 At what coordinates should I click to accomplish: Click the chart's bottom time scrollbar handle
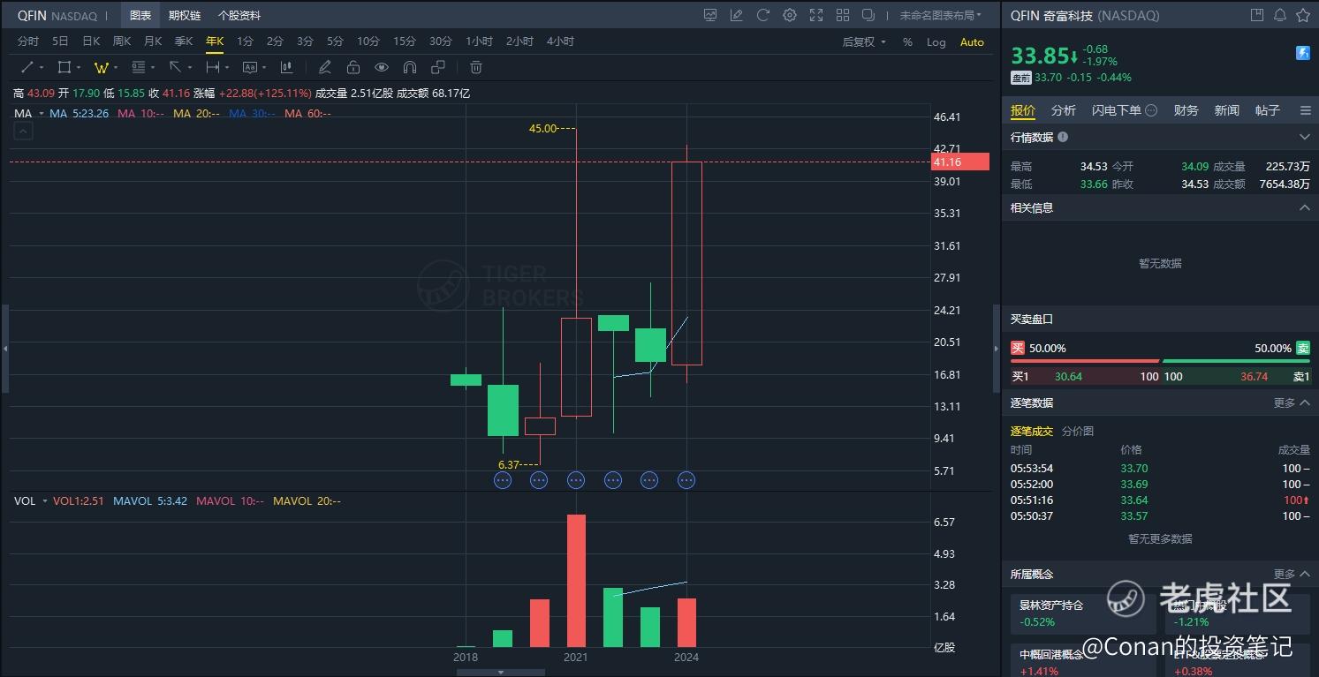tap(501, 673)
